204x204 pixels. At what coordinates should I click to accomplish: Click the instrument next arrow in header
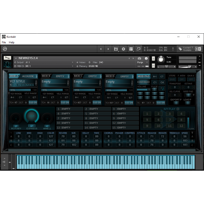[133, 58]
